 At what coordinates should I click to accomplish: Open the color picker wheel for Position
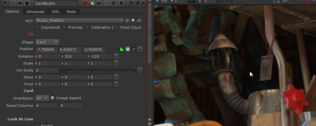pyautogui.click(x=128, y=49)
